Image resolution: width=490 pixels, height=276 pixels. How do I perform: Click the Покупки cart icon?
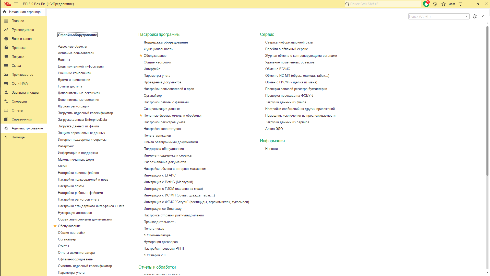tap(6, 57)
